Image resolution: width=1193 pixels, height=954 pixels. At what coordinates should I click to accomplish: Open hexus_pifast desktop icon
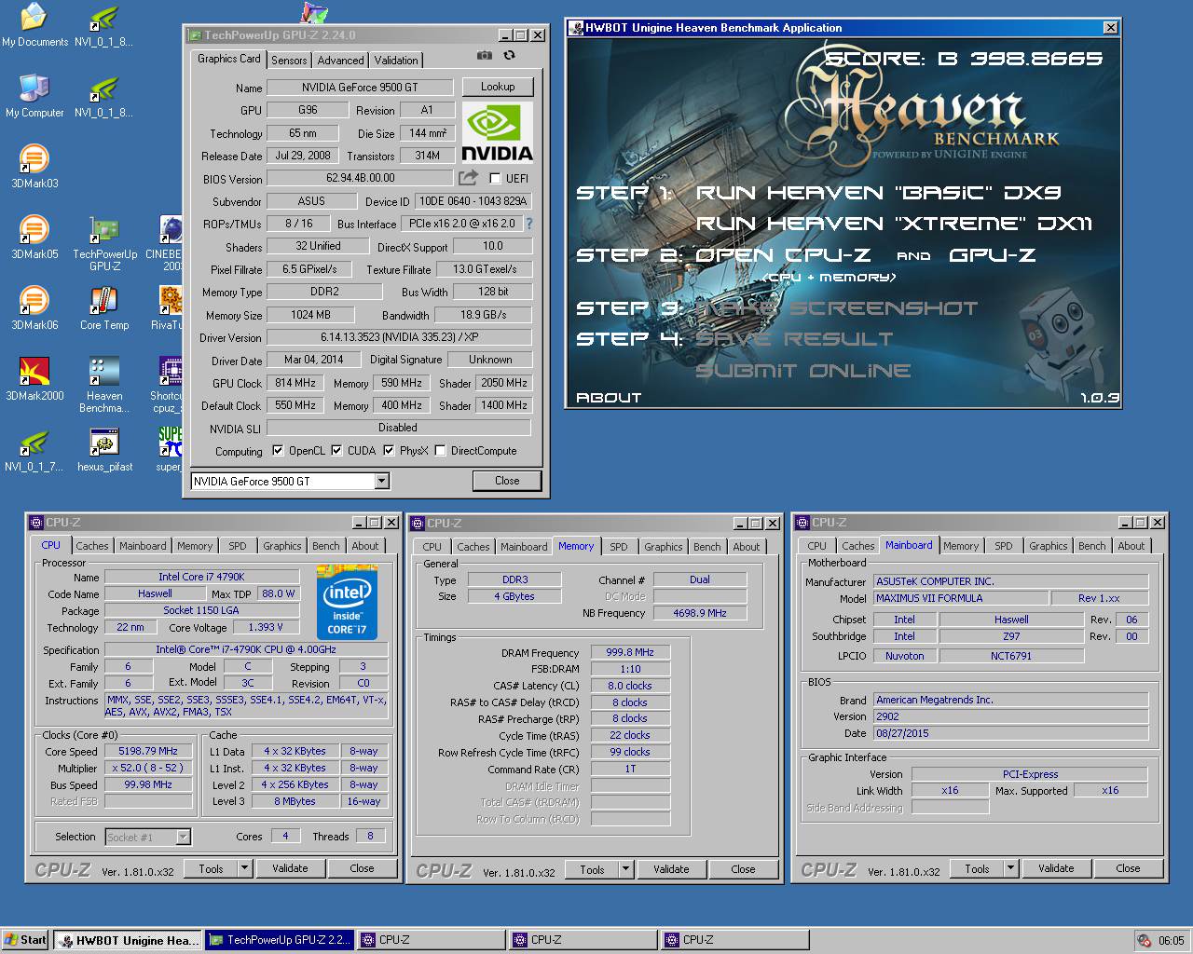pos(104,450)
